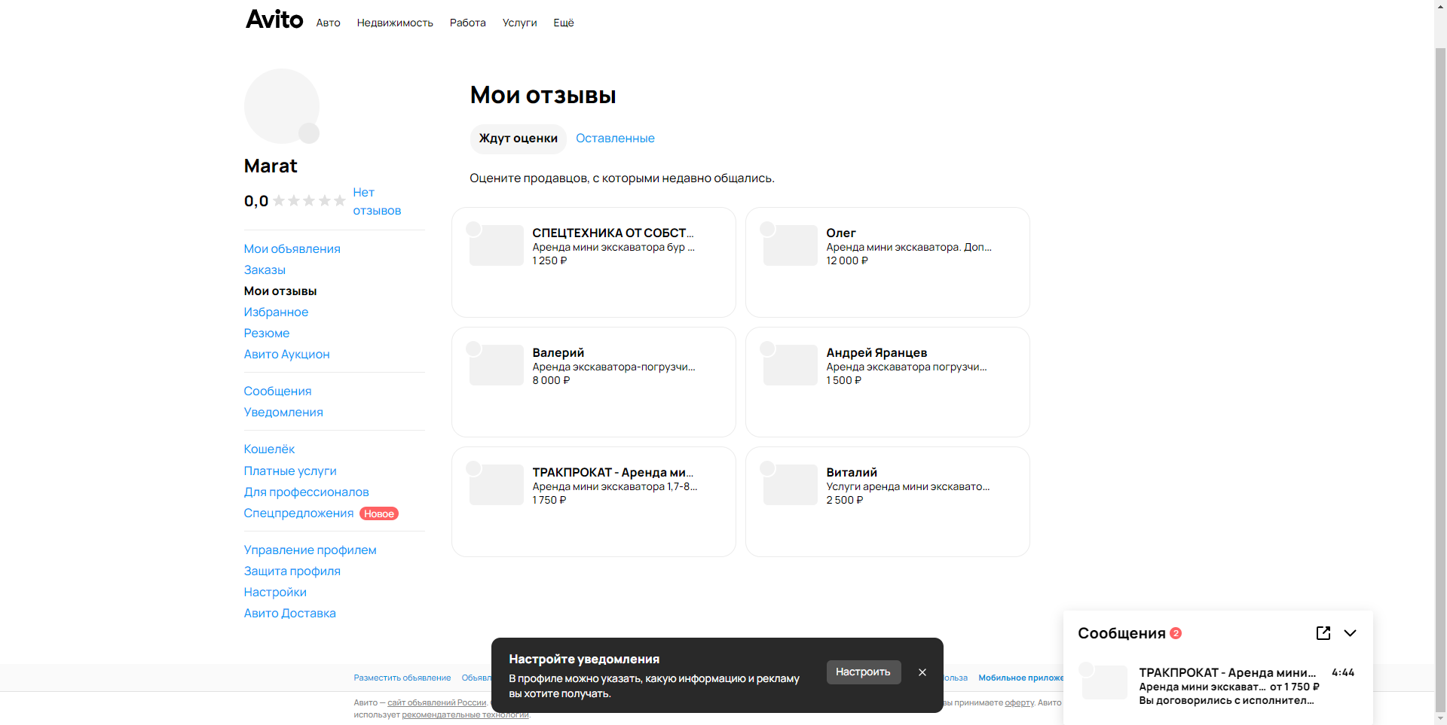Switch to Оставленные tab
The image size is (1447, 725).
tap(615, 139)
